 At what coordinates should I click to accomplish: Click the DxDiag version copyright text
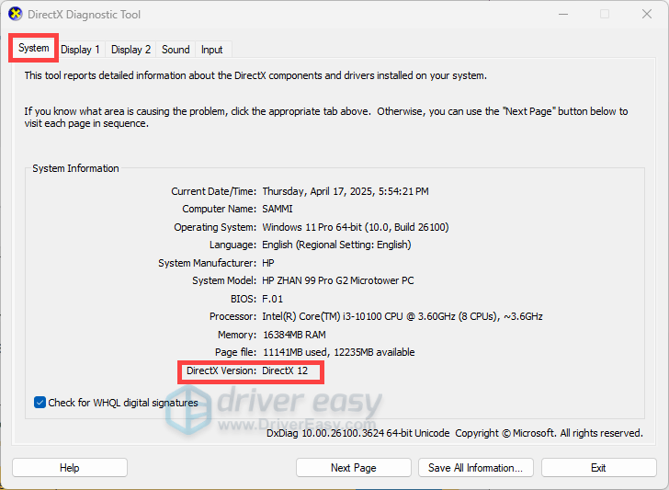pyautogui.click(x=454, y=433)
